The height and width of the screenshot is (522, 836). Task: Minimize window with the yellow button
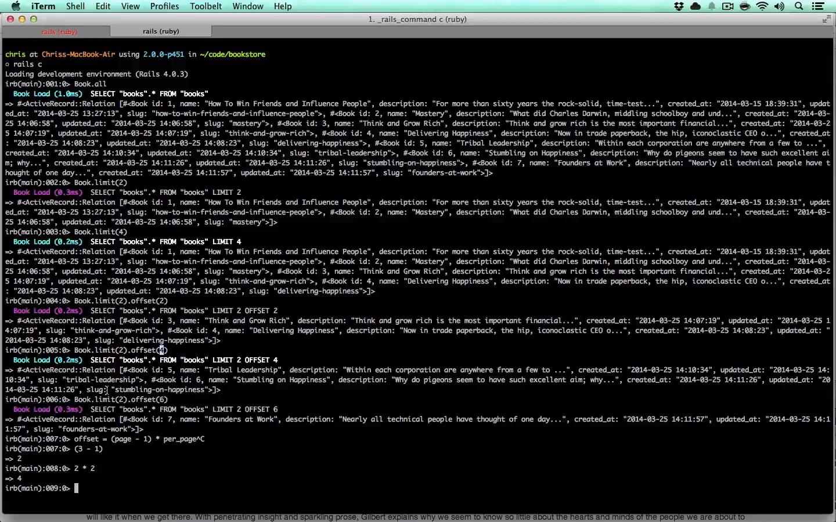(22, 19)
